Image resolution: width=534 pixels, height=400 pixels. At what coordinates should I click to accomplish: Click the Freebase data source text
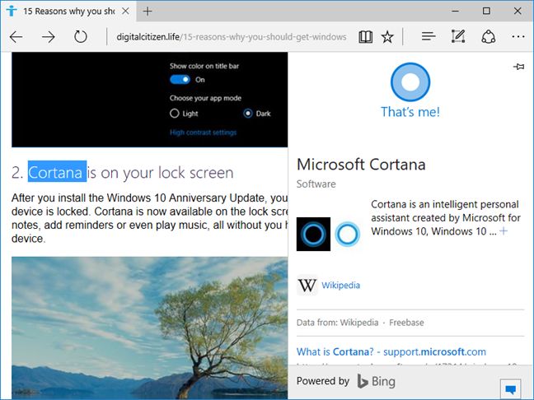point(406,323)
